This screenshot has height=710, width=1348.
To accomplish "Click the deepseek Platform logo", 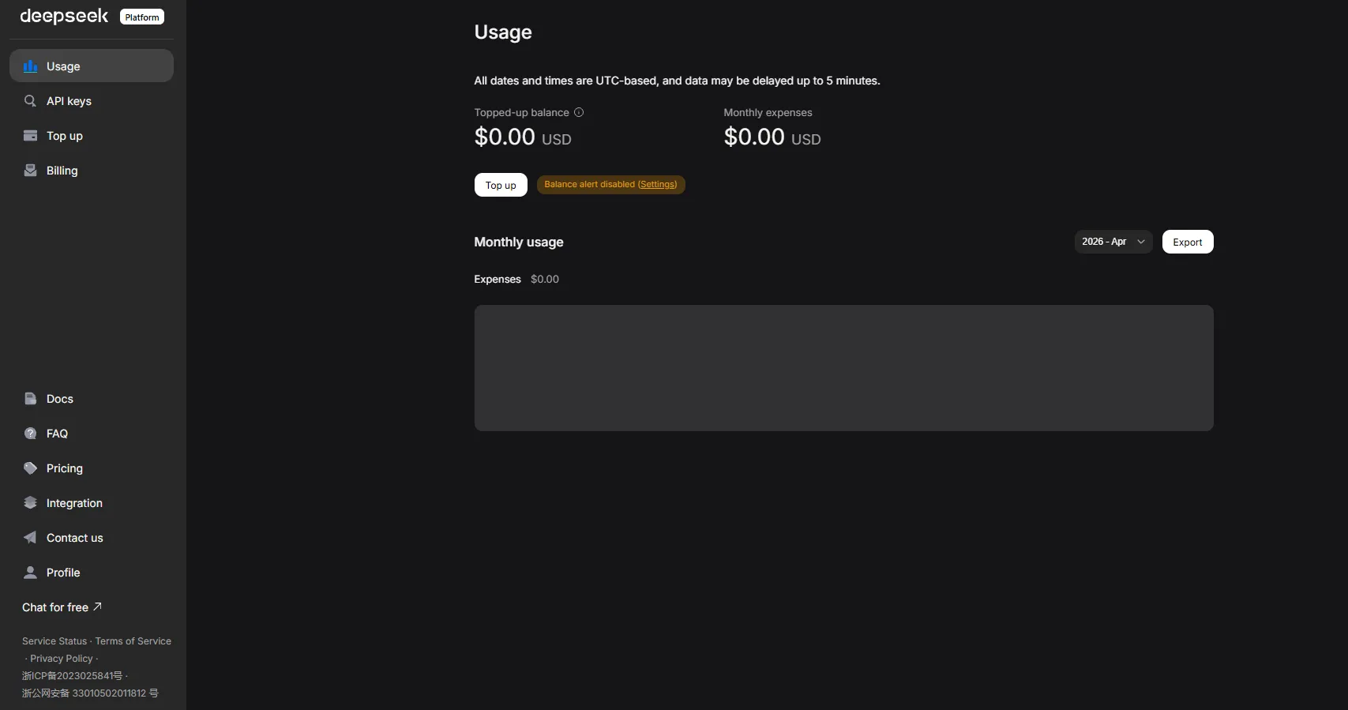I will [x=92, y=17].
